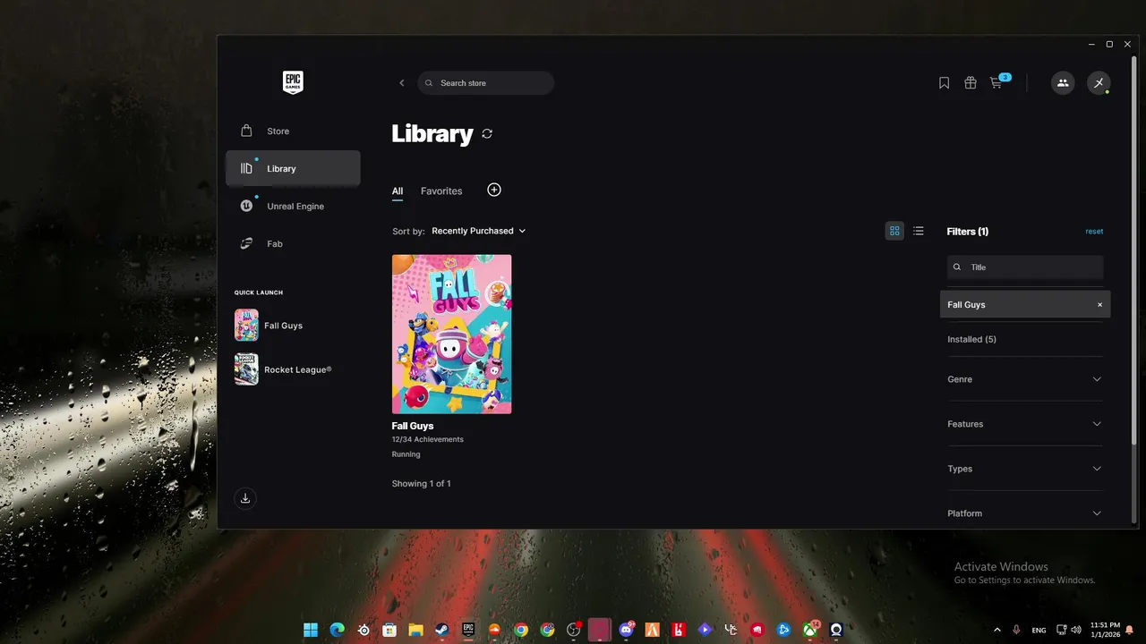Click the reset filters link
This screenshot has height=644, width=1146.
point(1094,232)
